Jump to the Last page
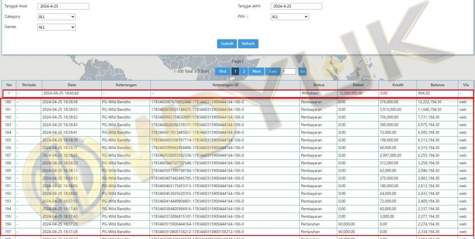The height and width of the screenshot is (239, 475). (273, 71)
